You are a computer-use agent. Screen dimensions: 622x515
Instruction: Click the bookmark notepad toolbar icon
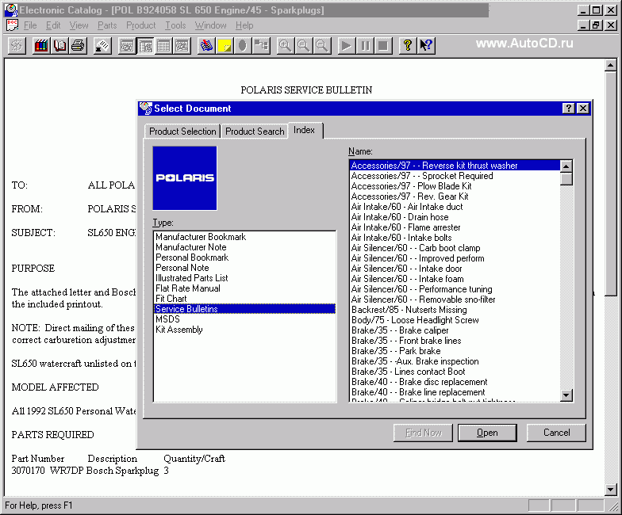(x=206, y=46)
